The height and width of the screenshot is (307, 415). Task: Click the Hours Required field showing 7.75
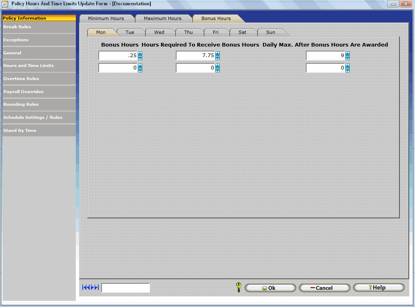pyautogui.click(x=196, y=56)
